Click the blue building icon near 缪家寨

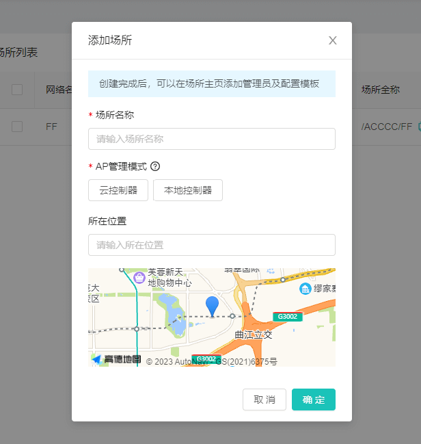coord(305,289)
